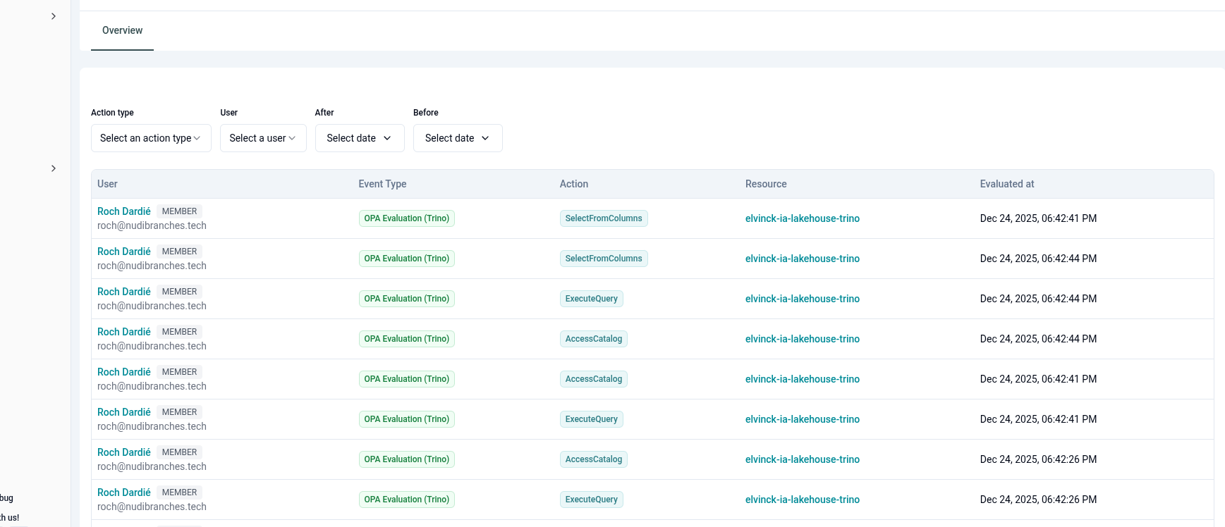The image size is (1225, 527).
Task: Open the Action type dropdown
Action: point(151,138)
